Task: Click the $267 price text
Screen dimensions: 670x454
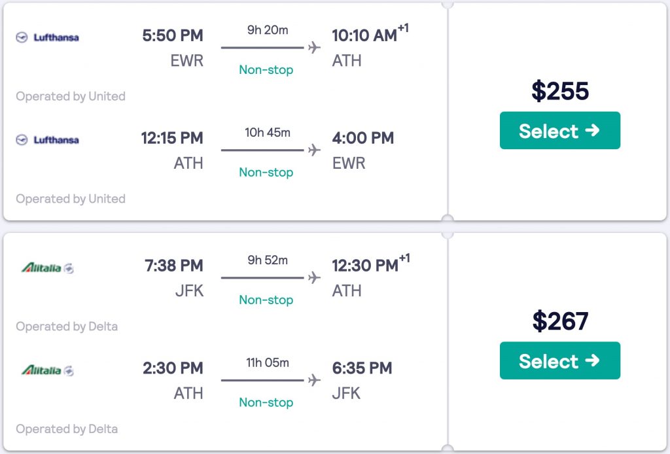Action: 560,321
